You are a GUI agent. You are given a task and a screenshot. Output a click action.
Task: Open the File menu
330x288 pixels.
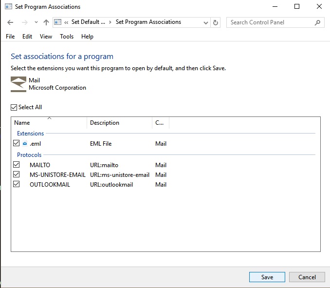click(10, 37)
